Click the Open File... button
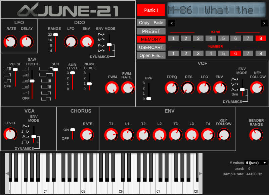Screen dimensions: 269x195 coord(151,56)
